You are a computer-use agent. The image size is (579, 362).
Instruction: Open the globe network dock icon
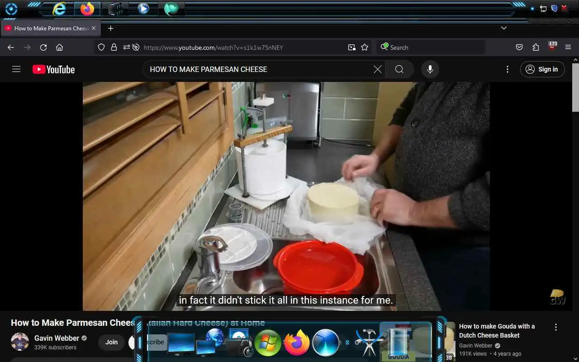coord(215,338)
